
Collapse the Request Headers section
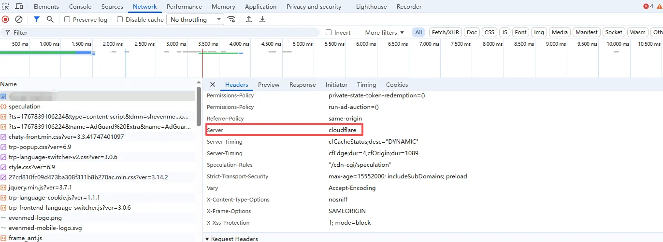(x=207, y=239)
